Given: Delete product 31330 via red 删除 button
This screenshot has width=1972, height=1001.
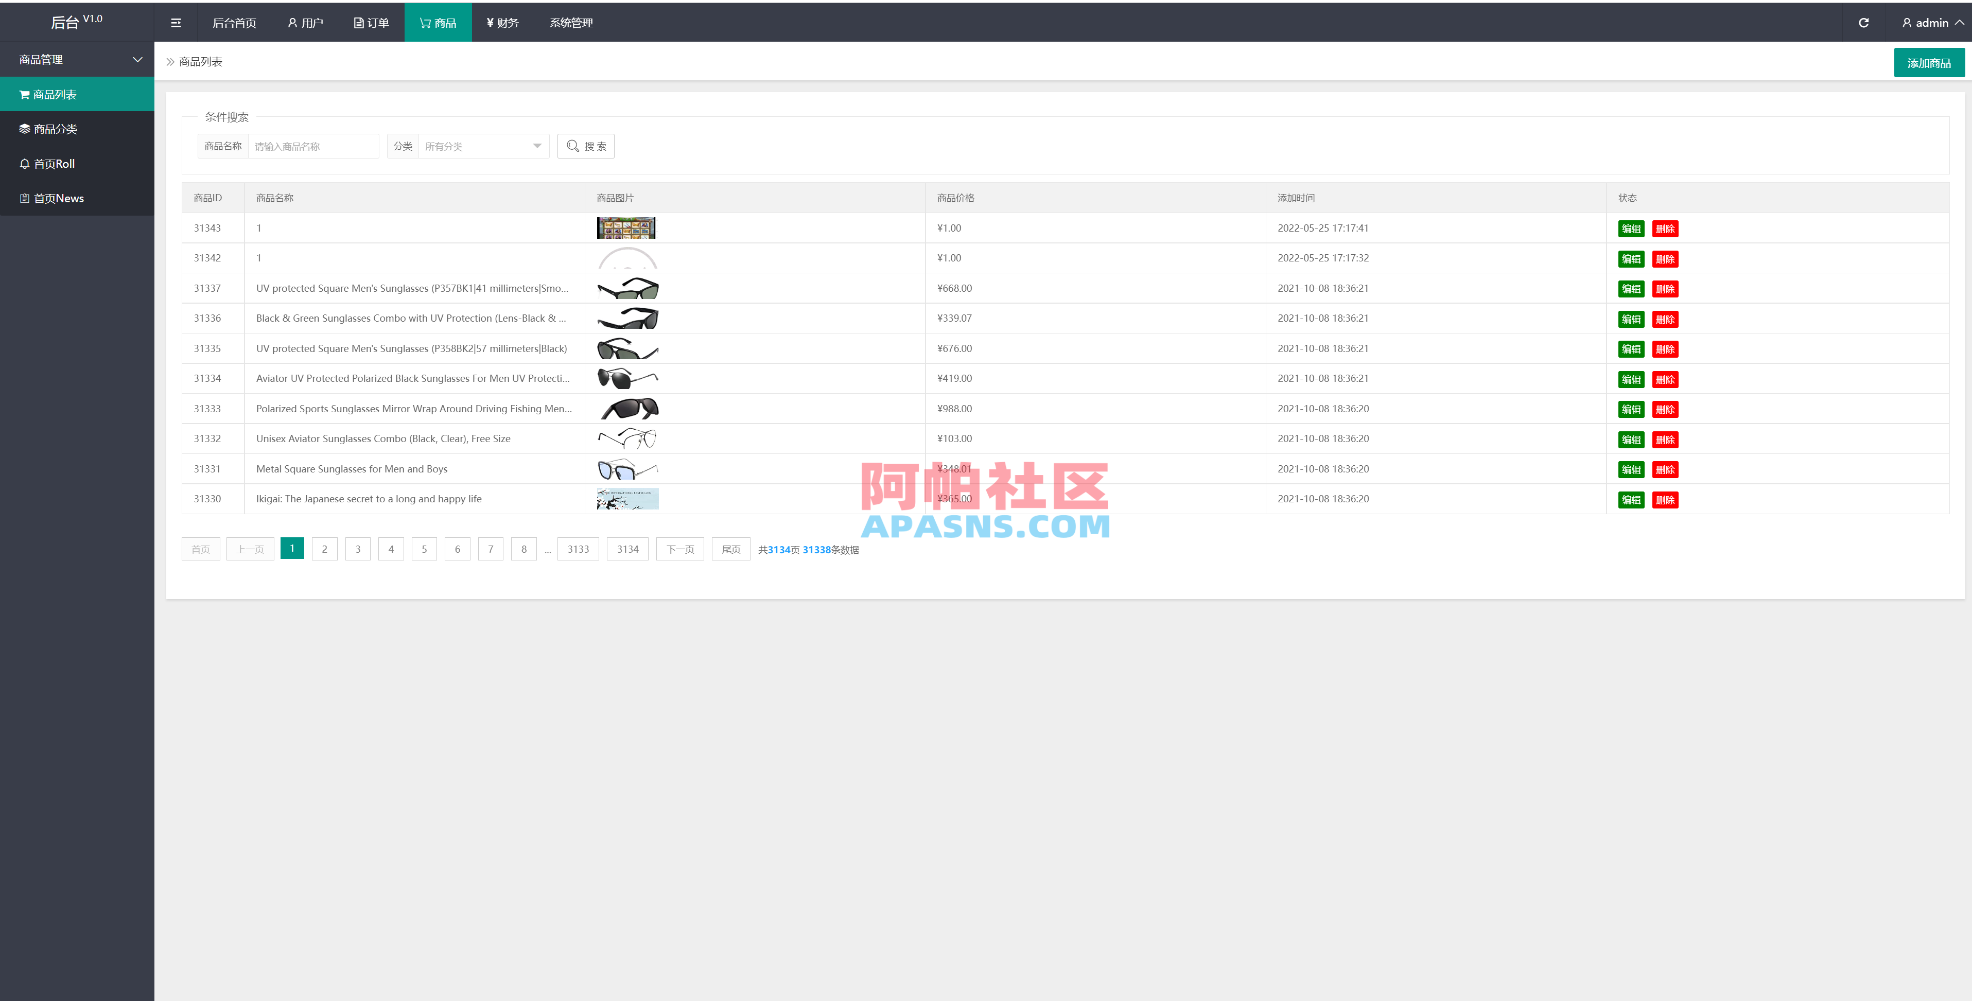Looking at the screenshot, I should (x=1666, y=499).
